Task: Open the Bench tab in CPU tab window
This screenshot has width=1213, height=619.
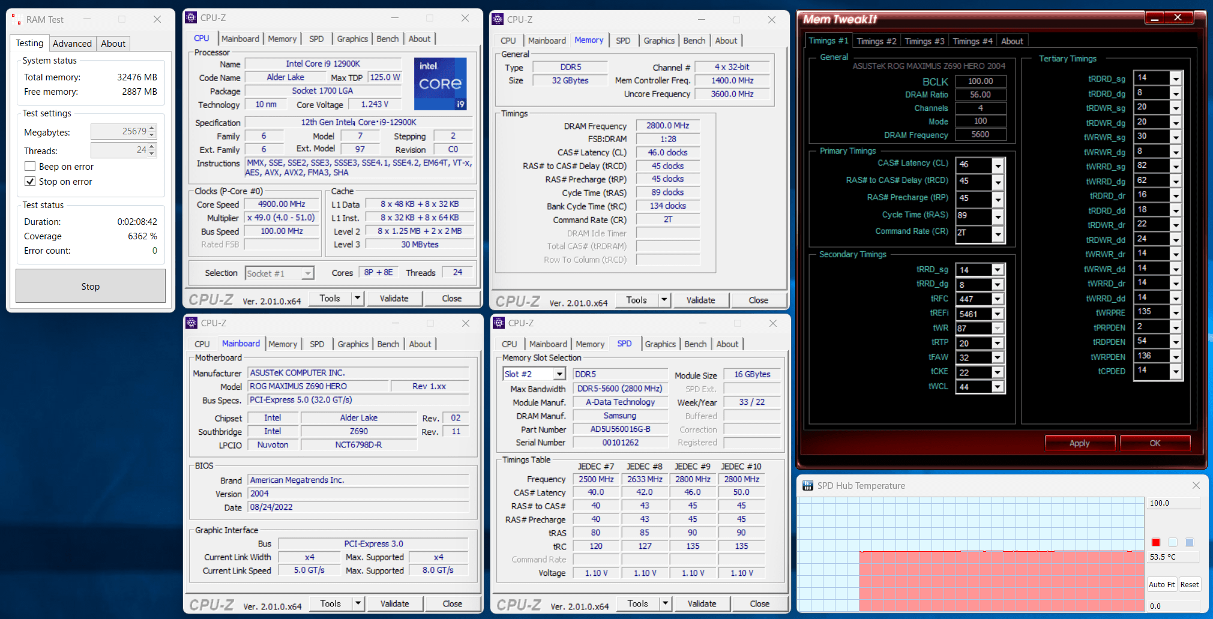Action: pos(388,38)
